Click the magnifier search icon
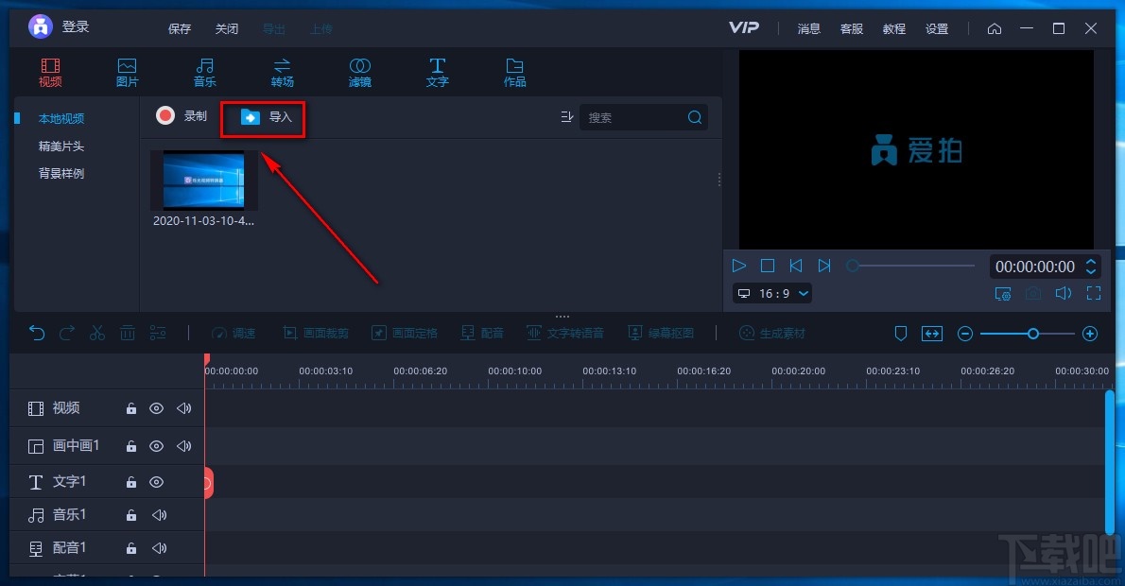Viewport: 1125px width, 586px height. pyautogui.click(x=695, y=117)
